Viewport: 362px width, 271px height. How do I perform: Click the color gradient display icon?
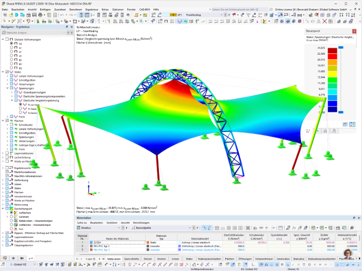click(x=265, y=21)
